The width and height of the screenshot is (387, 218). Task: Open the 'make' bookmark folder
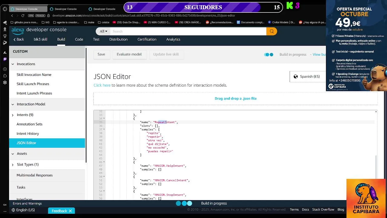click(89, 22)
